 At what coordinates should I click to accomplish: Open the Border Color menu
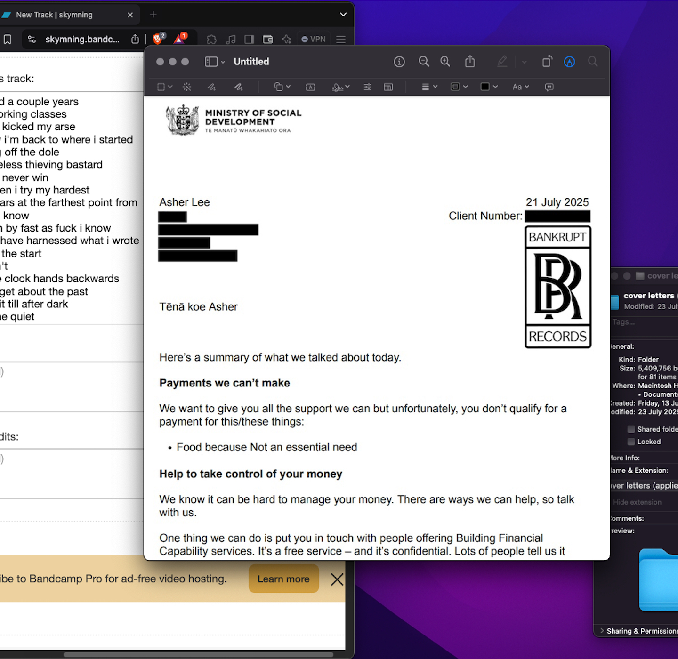[x=459, y=87]
